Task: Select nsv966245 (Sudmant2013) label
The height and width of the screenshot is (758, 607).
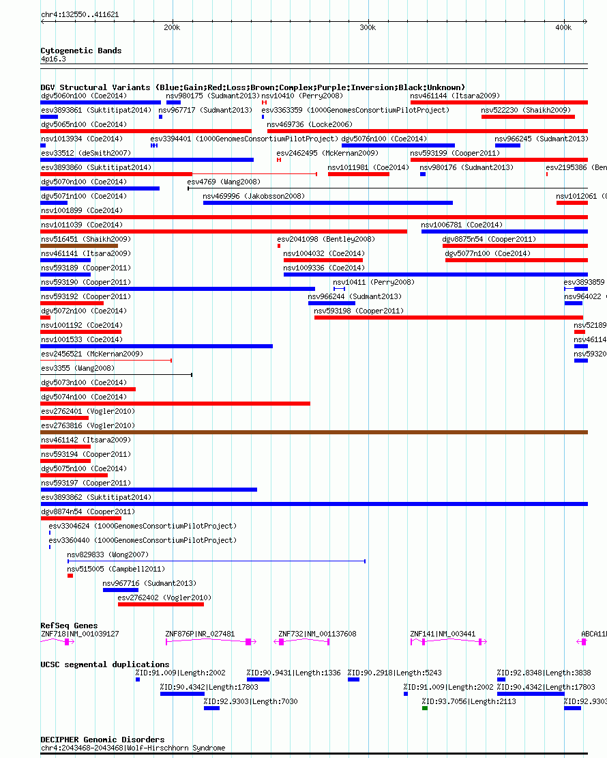Action: pyautogui.click(x=542, y=139)
